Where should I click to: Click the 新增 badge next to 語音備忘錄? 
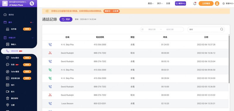pyautogui.click(x=27, y=78)
